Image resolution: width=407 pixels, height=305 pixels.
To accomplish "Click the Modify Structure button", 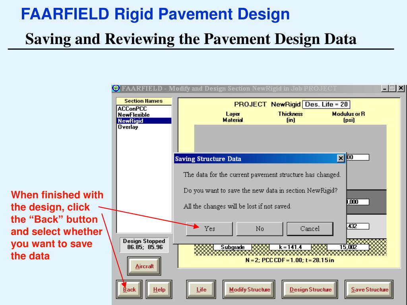I will click(249, 290).
